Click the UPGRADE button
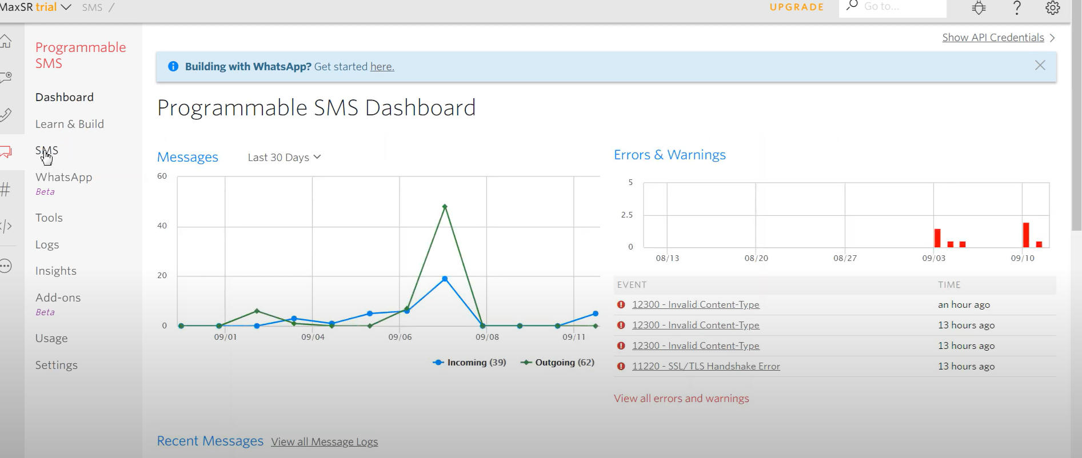1082x458 pixels. click(796, 7)
